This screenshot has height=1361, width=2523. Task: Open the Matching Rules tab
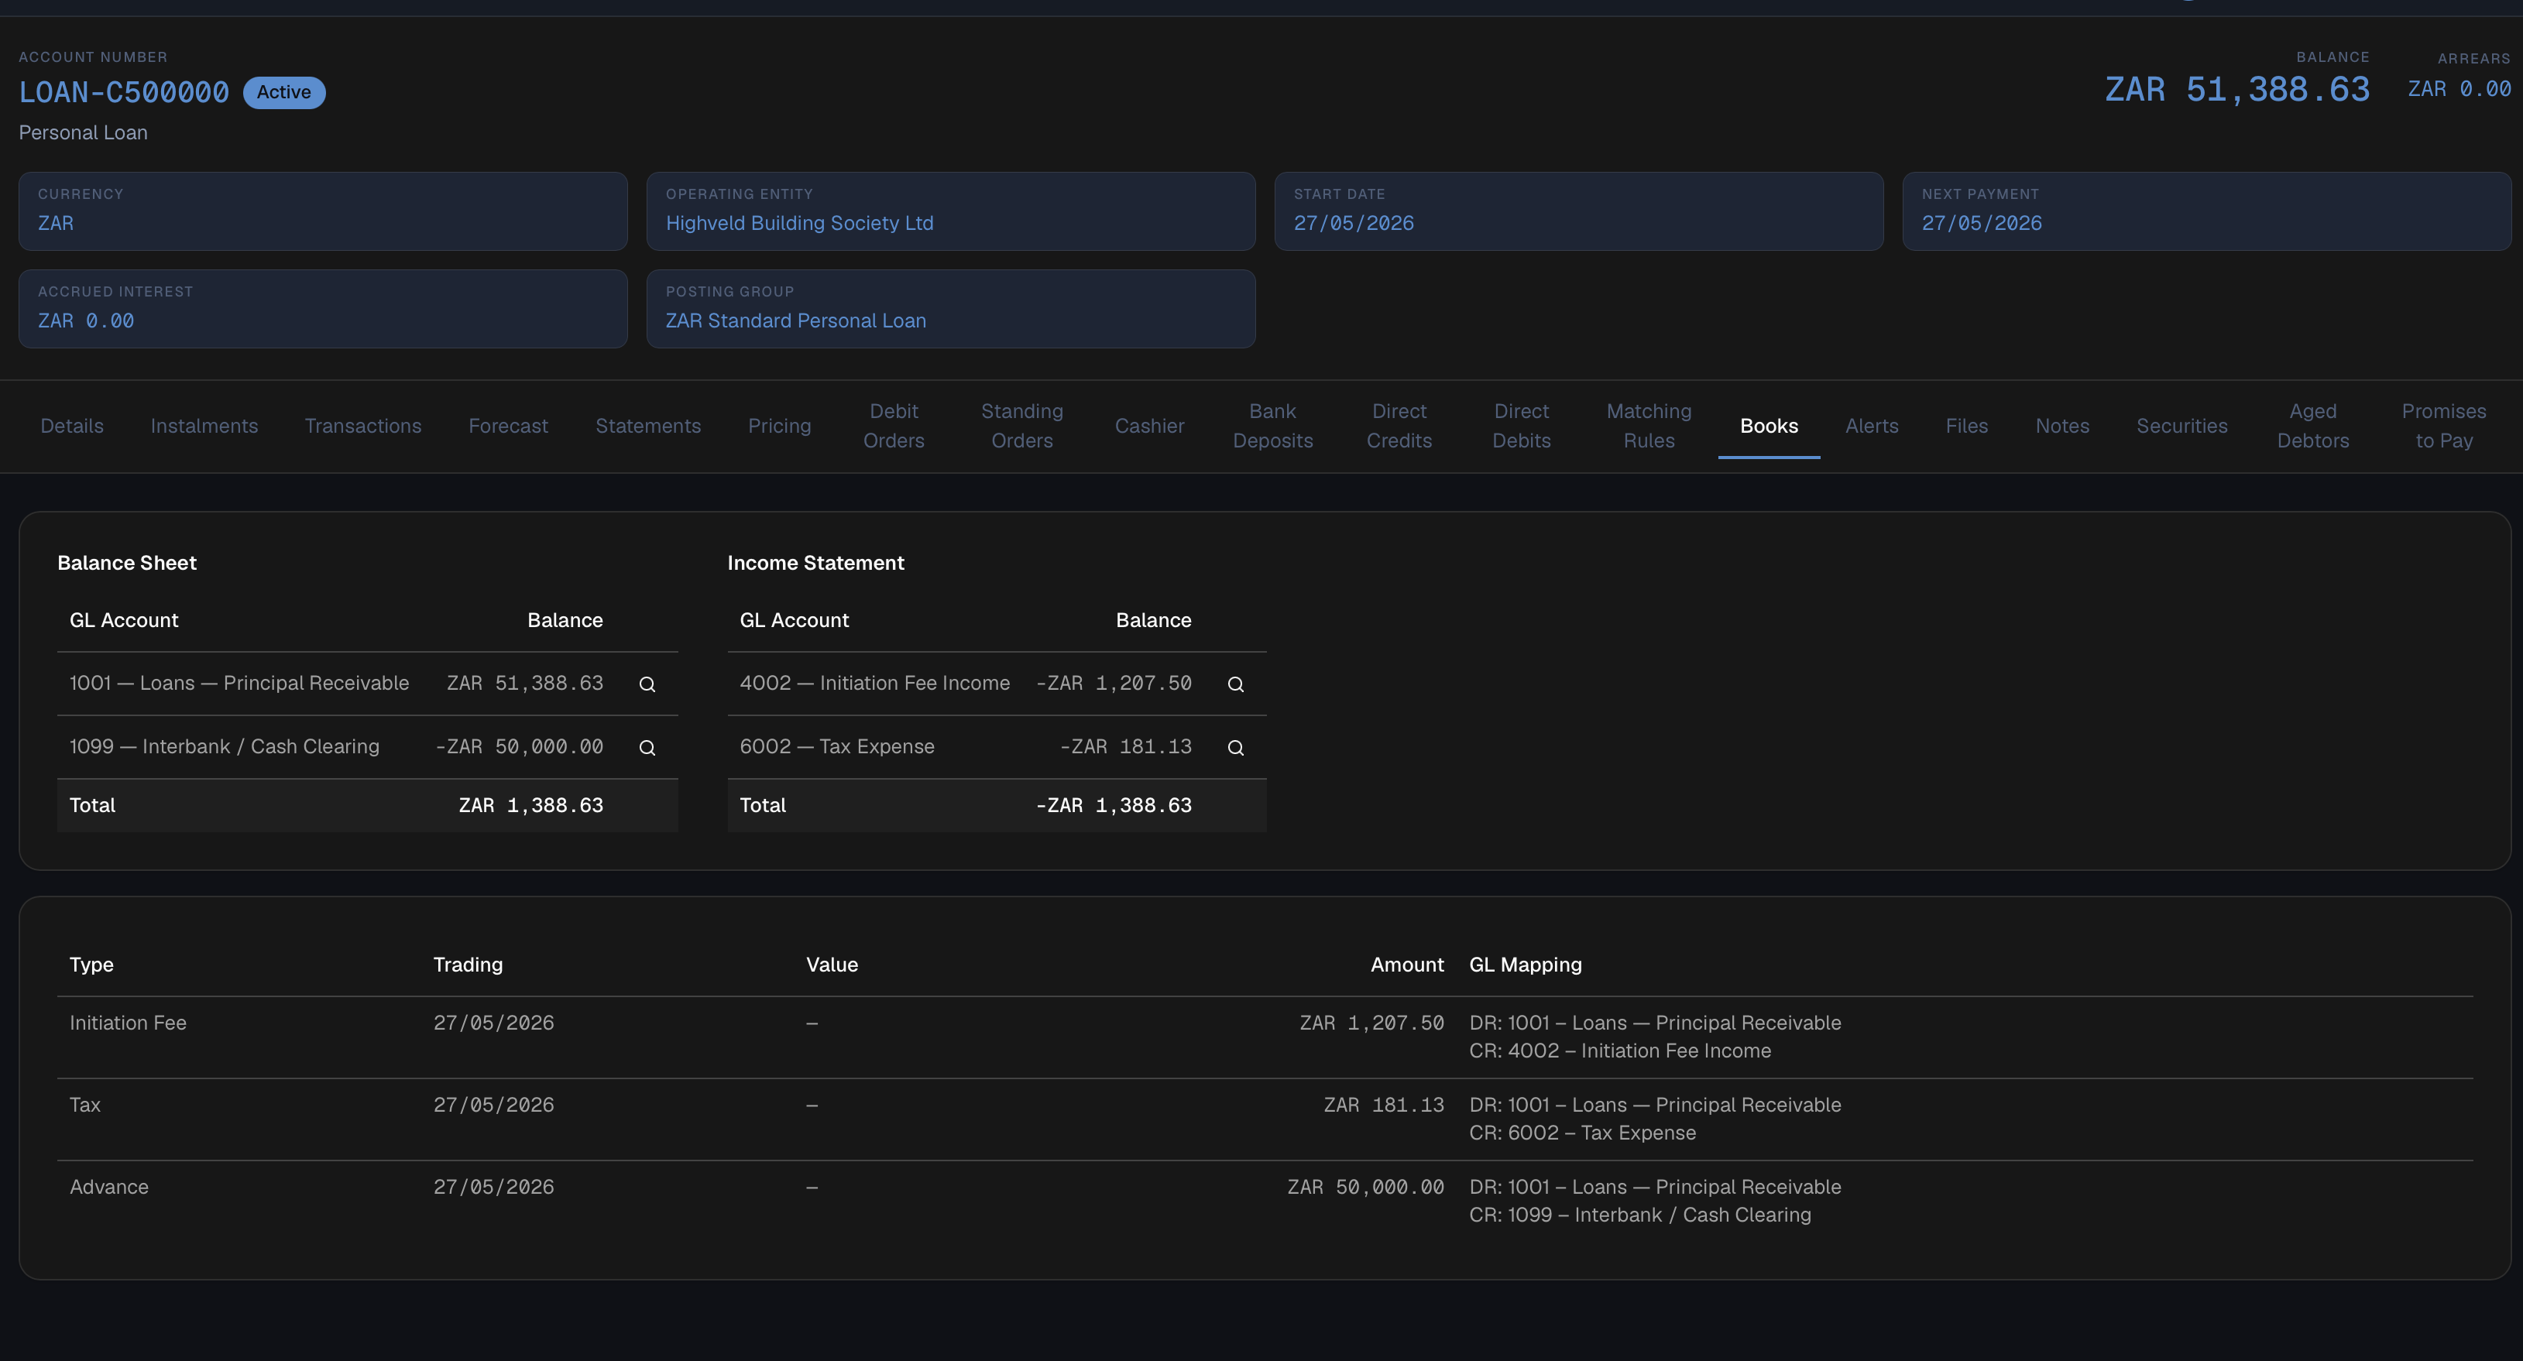(x=1649, y=426)
